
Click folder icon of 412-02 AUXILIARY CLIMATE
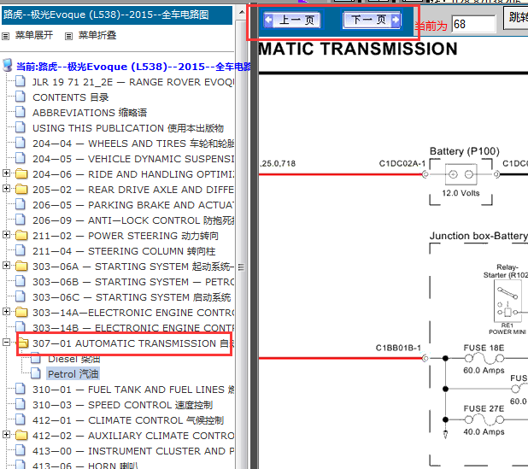pos(21,436)
